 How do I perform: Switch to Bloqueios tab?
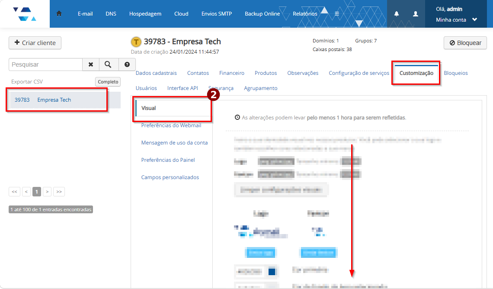point(455,73)
